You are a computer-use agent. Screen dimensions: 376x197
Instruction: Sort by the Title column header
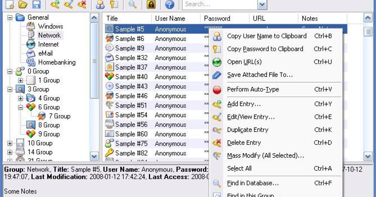tap(127, 18)
